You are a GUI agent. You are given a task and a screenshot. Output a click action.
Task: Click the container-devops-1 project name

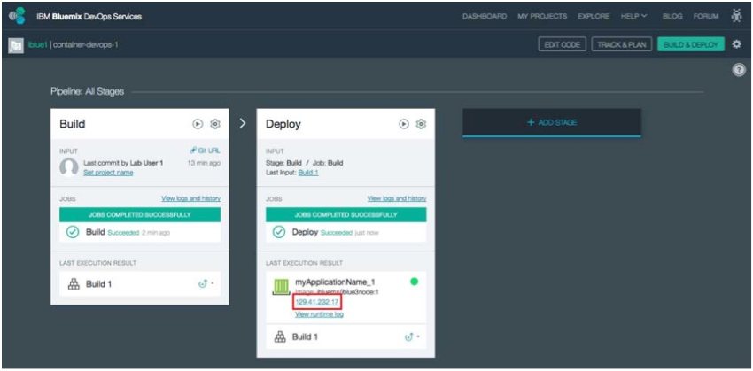(85, 44)
